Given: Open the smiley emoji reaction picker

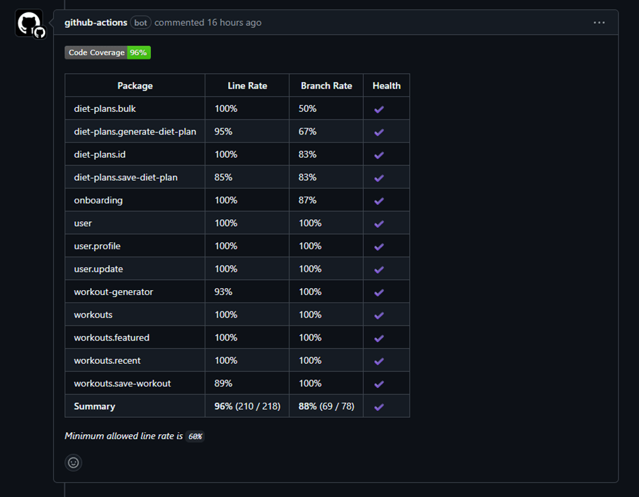Looking at the screenshot, I should click(73, 462).
